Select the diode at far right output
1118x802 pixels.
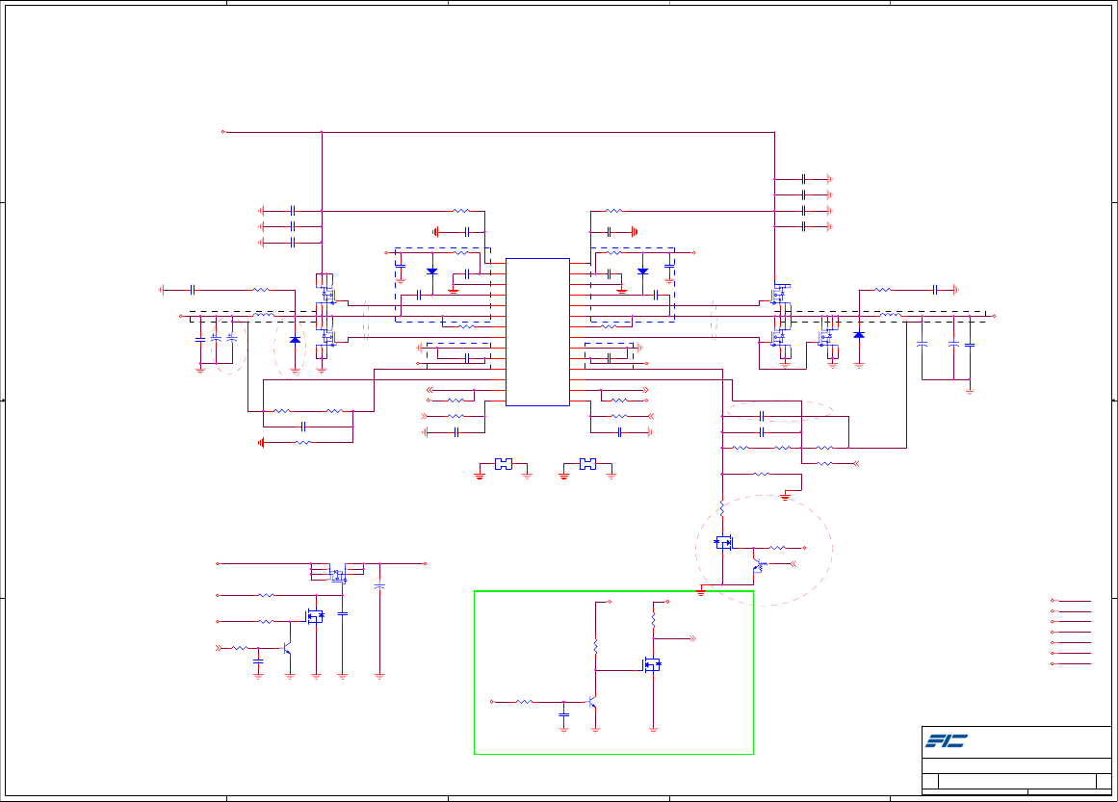click(x=859, y=335)
